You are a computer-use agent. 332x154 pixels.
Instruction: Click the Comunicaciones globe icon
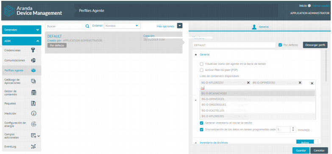coord(33,60)
